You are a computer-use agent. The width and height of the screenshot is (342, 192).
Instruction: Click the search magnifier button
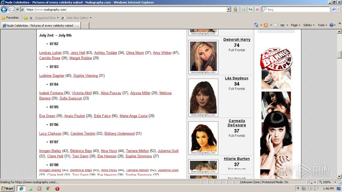(334, 9)
